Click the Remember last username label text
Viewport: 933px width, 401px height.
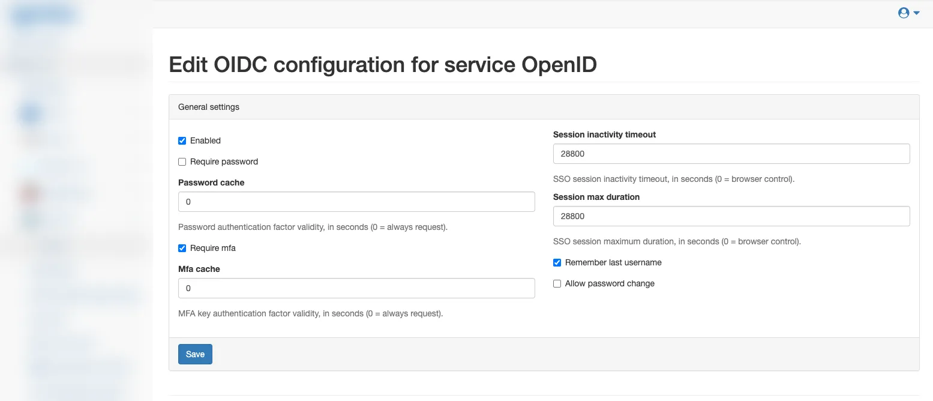point(613,262)
